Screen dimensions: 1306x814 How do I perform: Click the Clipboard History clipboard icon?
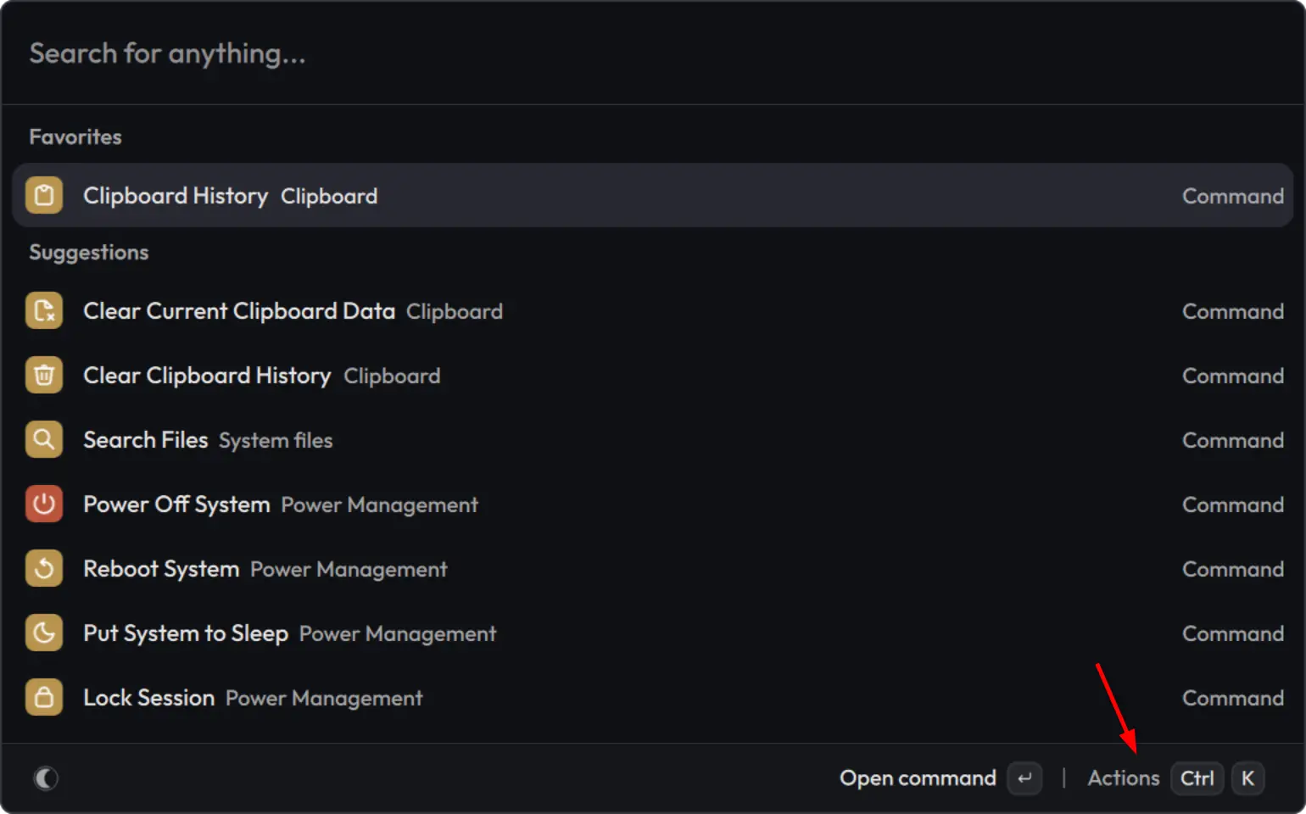point(44,196)
